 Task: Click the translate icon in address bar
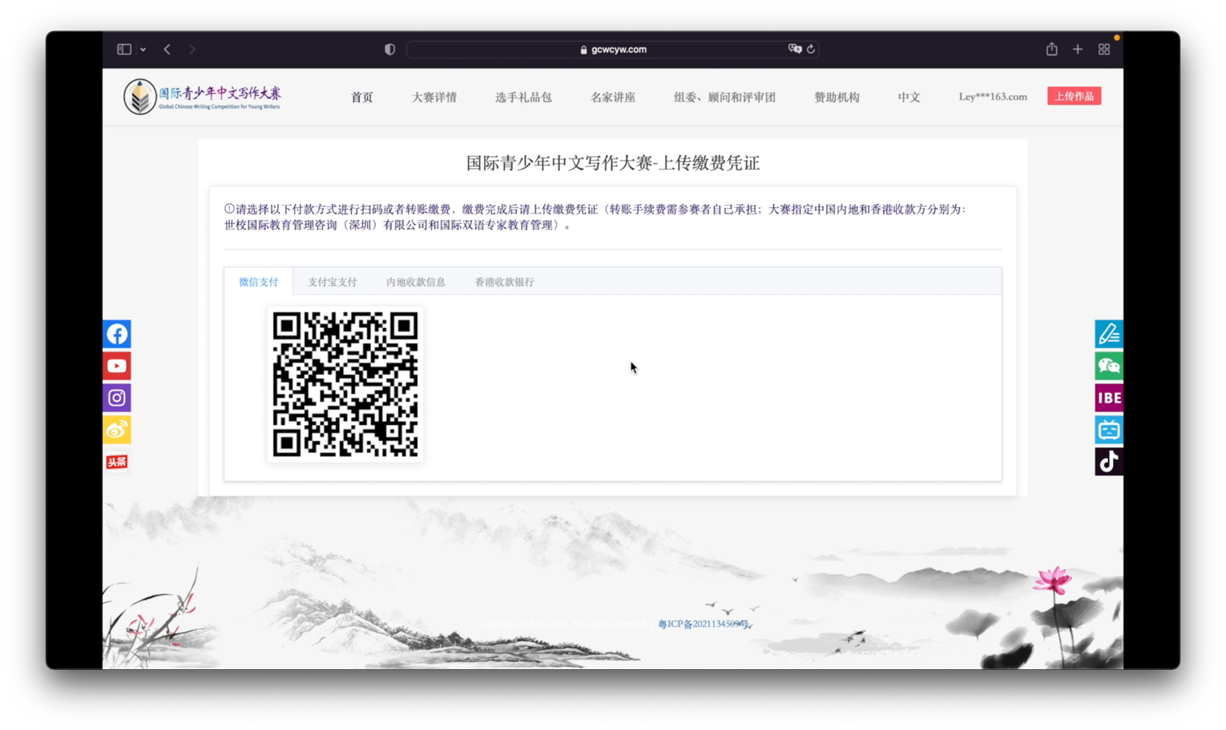(x=794, y=49)
